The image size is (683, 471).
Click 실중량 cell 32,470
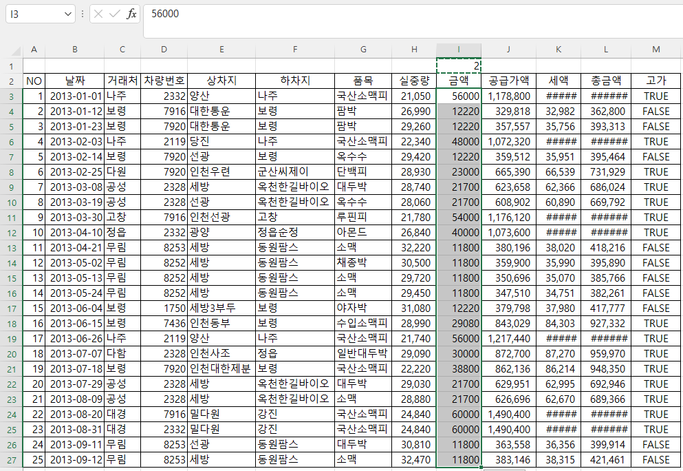[x=414, y=460]
